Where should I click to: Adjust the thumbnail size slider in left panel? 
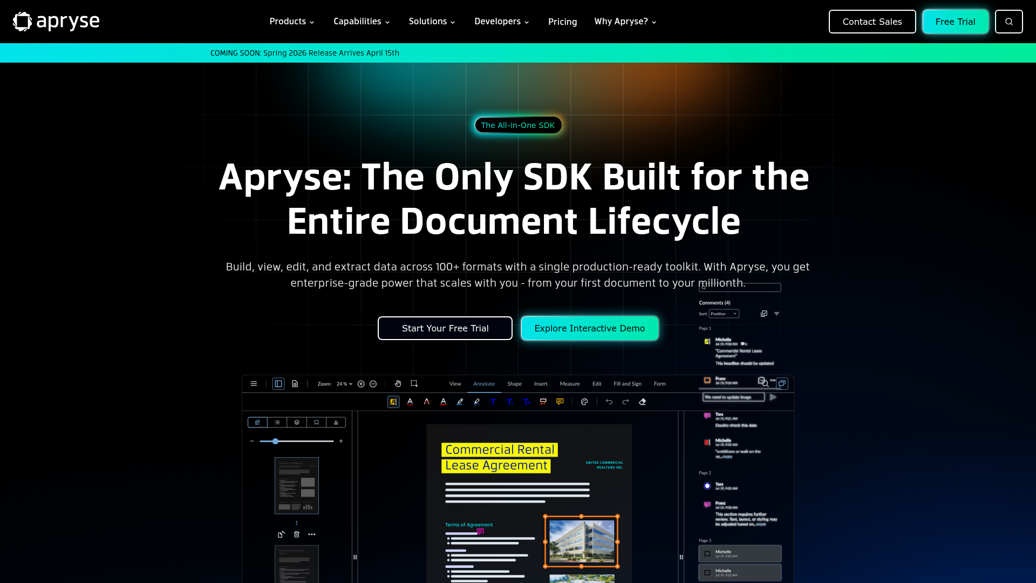(275, 441)
